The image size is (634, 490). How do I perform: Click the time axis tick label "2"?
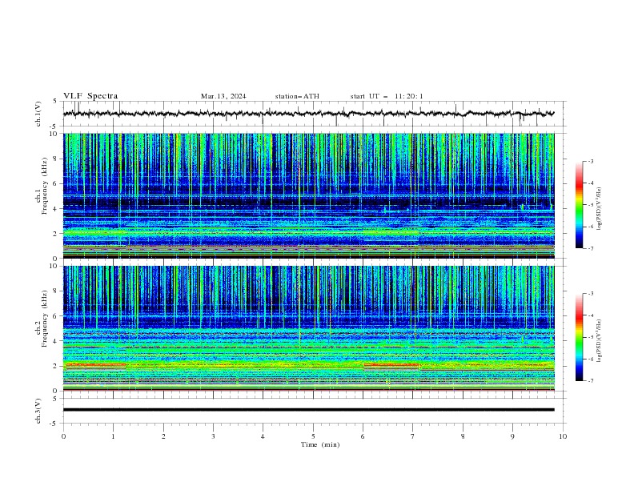[163, 436]
